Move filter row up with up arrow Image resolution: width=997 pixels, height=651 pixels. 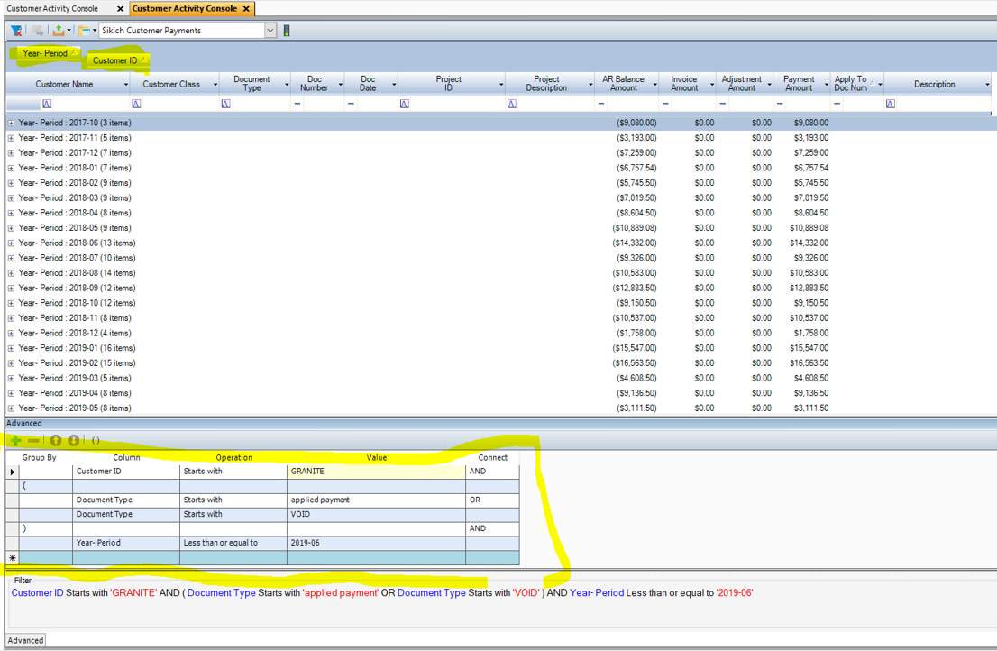coord(56,441)
